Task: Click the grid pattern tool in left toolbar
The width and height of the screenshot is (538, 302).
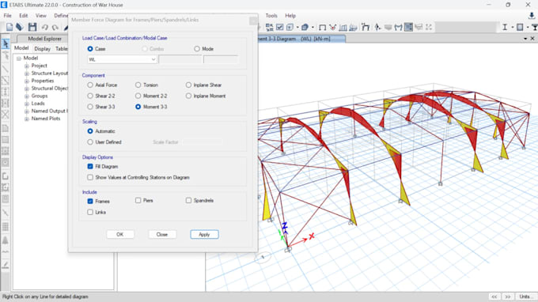Action: 6,227
